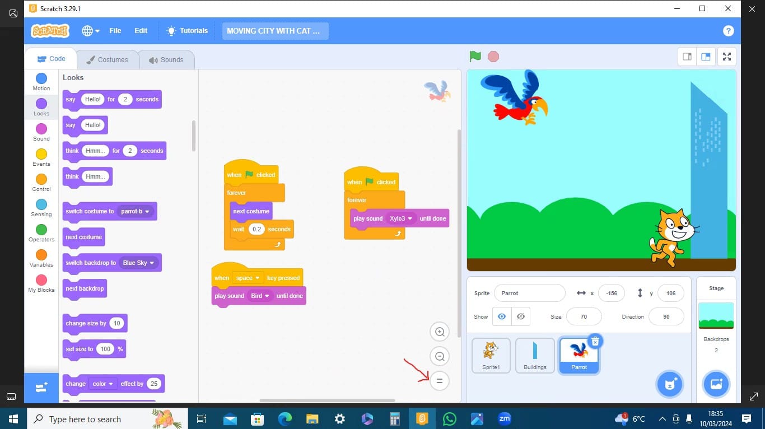Enter full screen stage mode
This screenshot has height=429, width=765.
[726, 56]
